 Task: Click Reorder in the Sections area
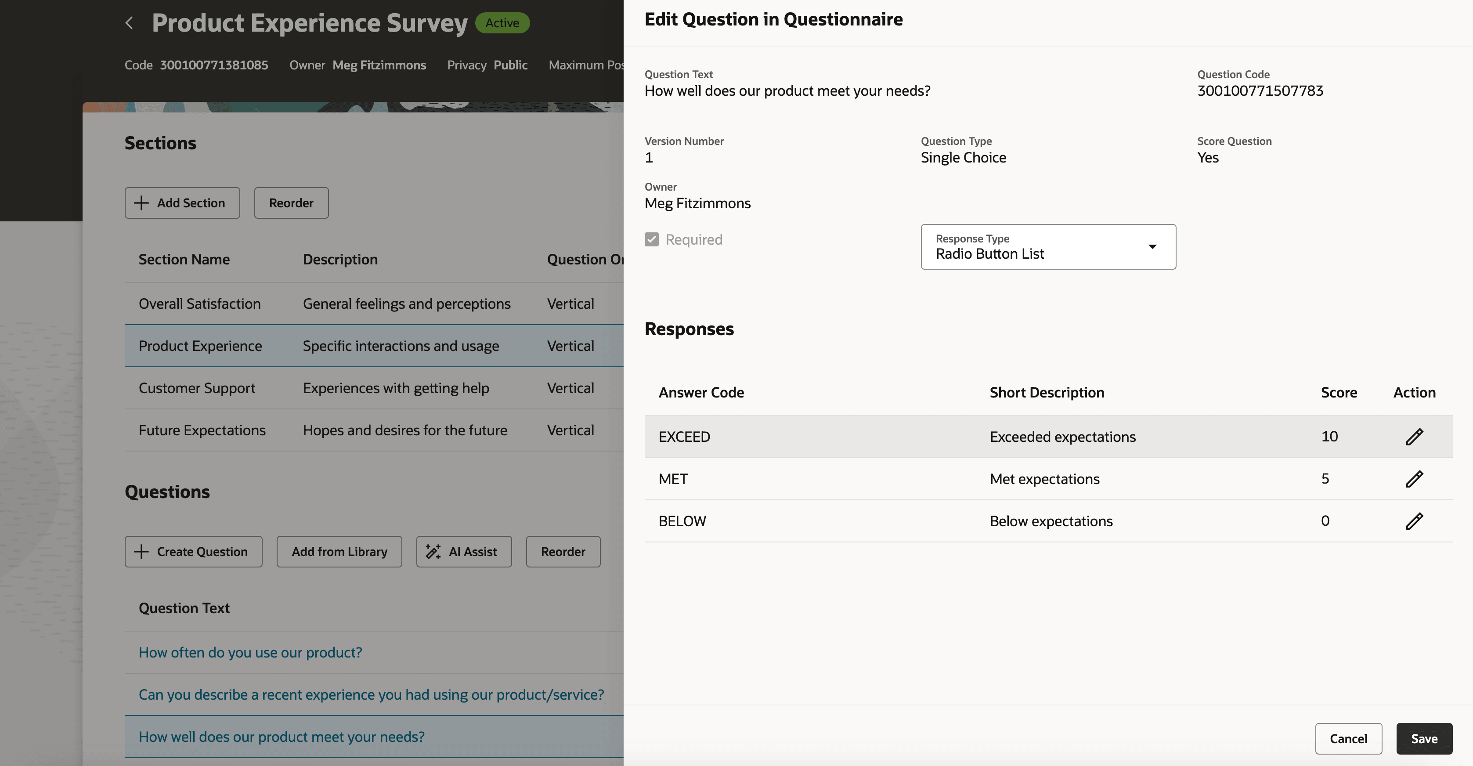point(291,202)
